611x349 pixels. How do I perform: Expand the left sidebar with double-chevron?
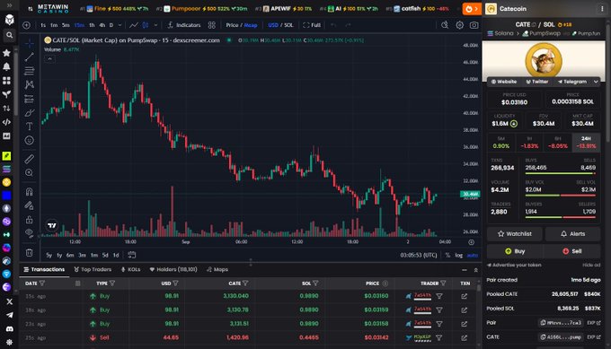coord(9,5)
